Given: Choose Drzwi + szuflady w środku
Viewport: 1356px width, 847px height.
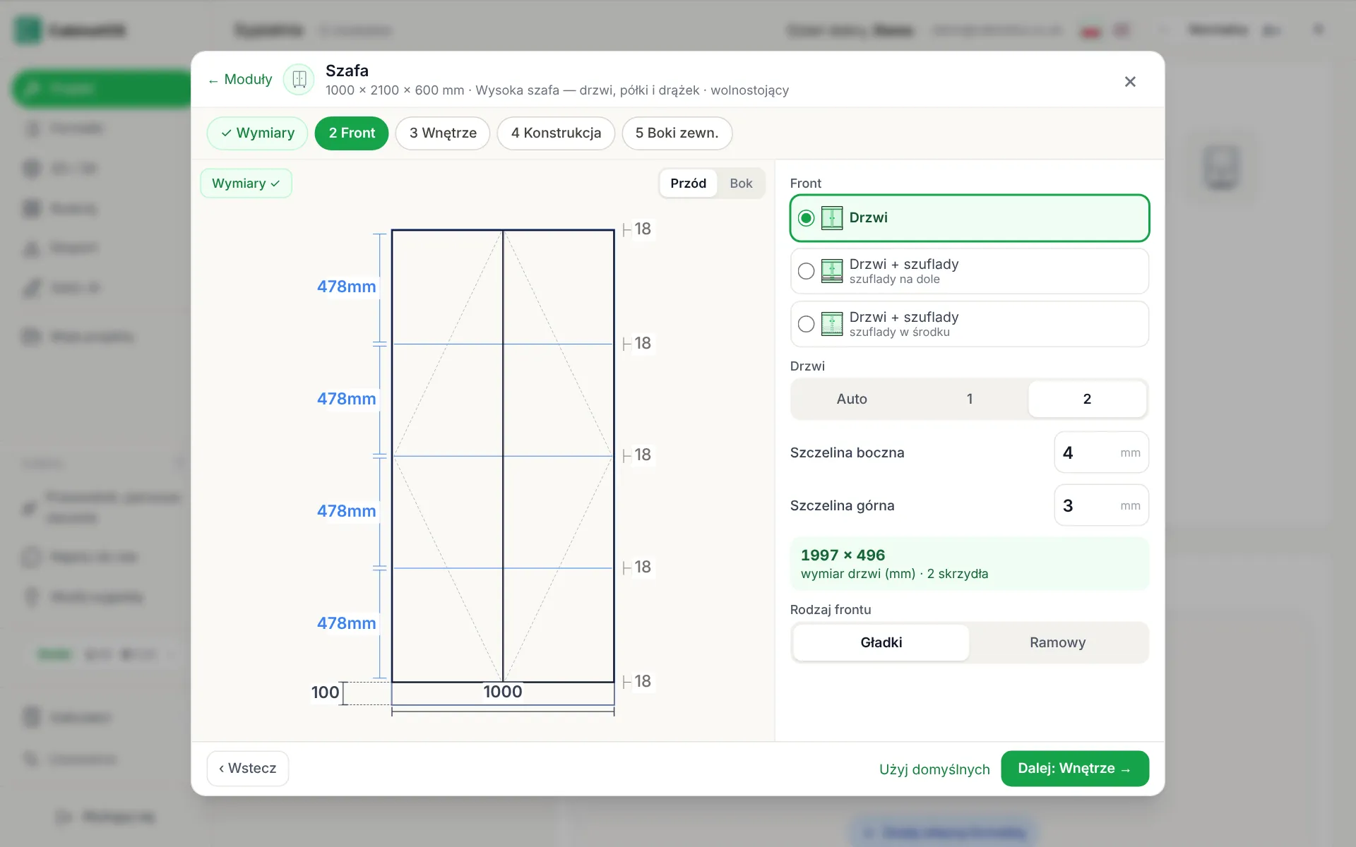Looking at the screenshot, I should [969, 324].
